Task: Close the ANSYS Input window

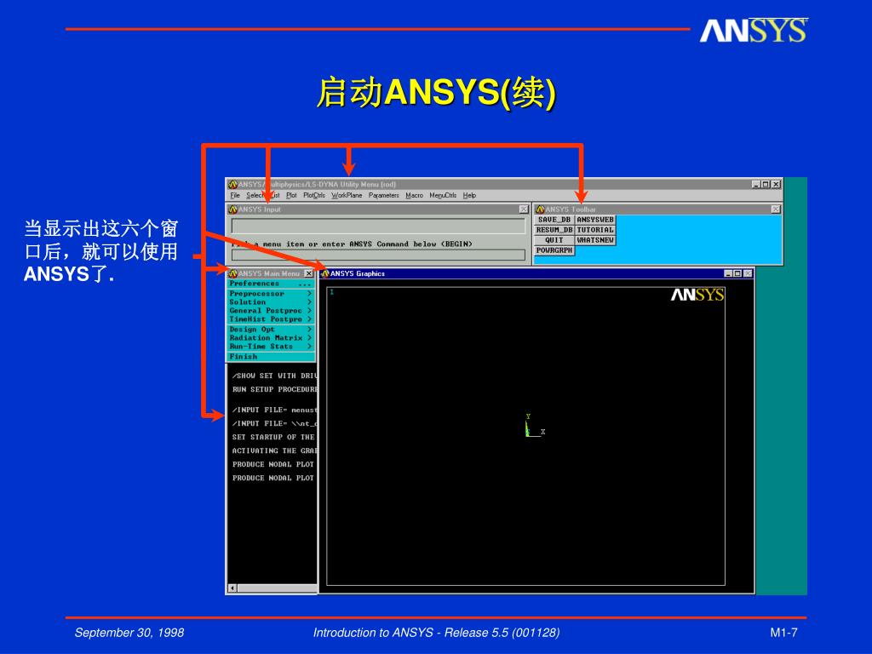Action: 524,209
